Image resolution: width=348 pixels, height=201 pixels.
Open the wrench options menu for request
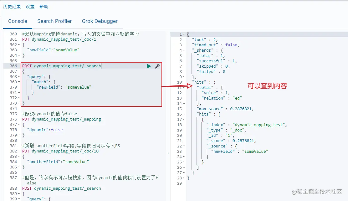pyautogui.click(x=157, y=66)
